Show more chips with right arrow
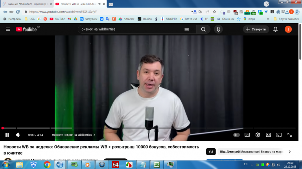The image size is (302, 169). click(x=290, y=152)
